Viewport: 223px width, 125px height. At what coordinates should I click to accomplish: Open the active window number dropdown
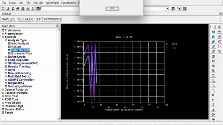pyautogui.click(x=213, y=27)
